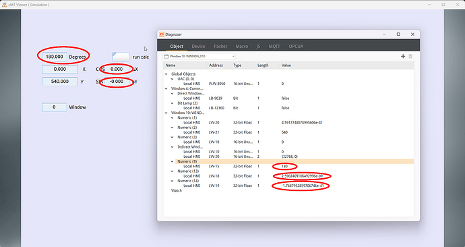
Task: Click the 180.000 Degrees input field
Action: 55,57
